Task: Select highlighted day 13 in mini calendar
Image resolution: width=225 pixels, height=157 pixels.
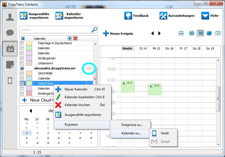Action: click(27, 133)
